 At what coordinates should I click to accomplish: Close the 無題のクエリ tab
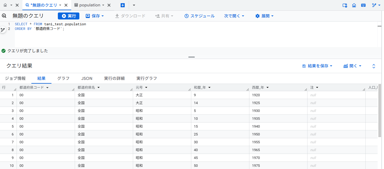66,5
